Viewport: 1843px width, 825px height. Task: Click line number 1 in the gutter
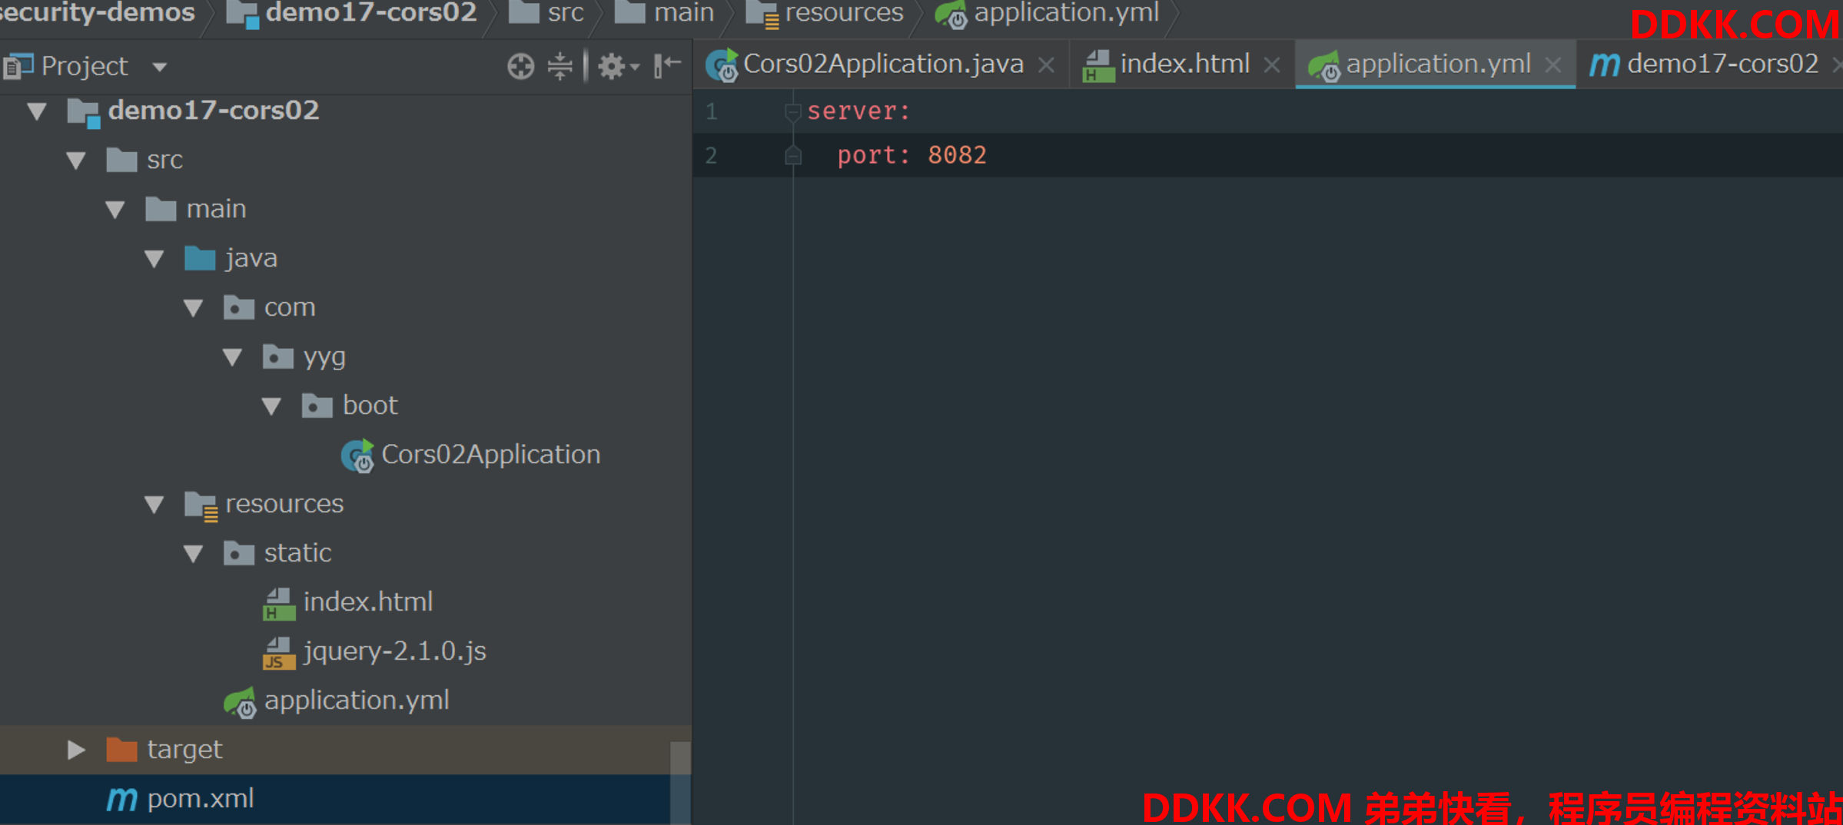click(712, 112)
